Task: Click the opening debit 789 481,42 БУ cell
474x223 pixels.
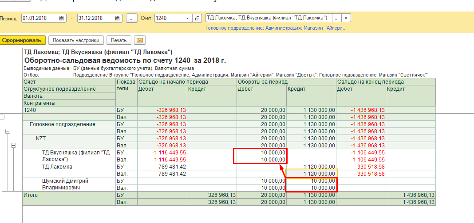Action: click(162, 166)
